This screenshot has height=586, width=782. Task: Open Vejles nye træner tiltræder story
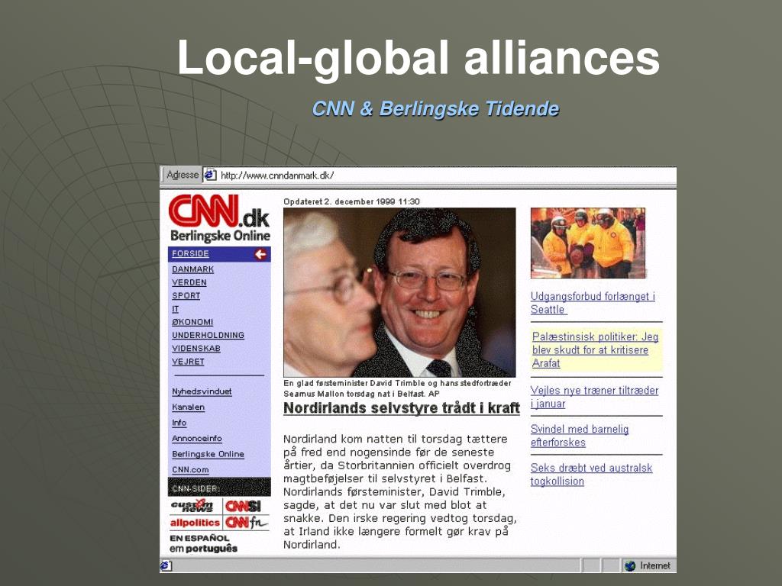point(594,397)
